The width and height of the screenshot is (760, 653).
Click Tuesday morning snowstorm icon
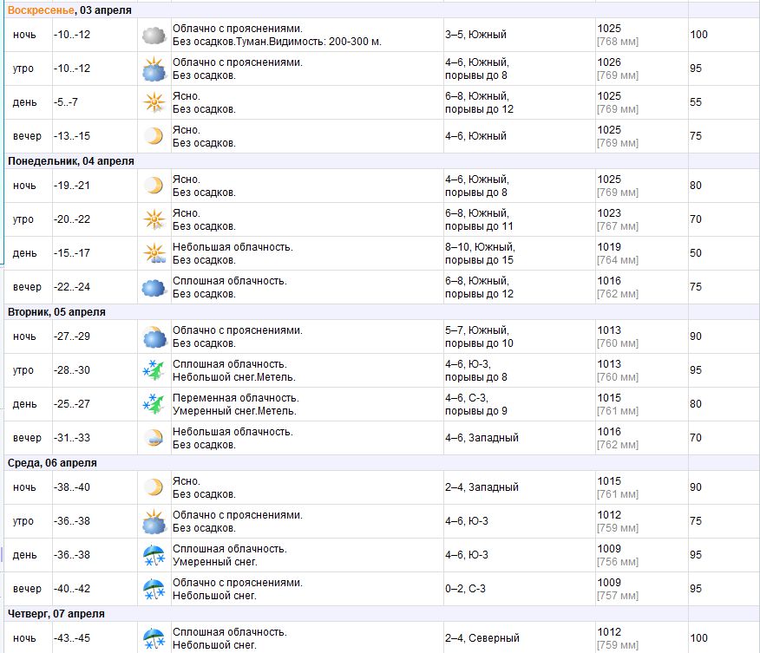(154, 370)
